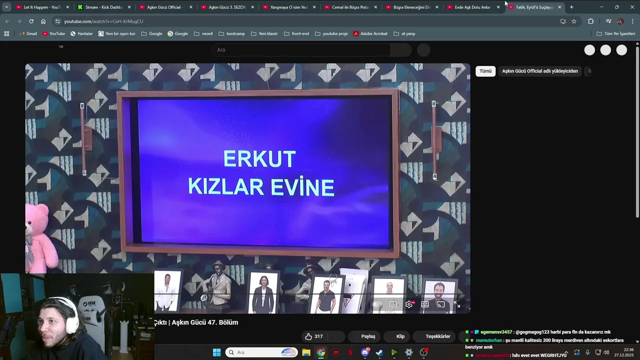Like the video with 317 likes
The height and width of the screenshot is (360, 640).
314,336
